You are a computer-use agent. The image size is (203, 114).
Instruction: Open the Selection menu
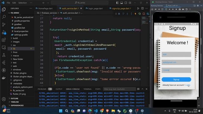(23, 3)
